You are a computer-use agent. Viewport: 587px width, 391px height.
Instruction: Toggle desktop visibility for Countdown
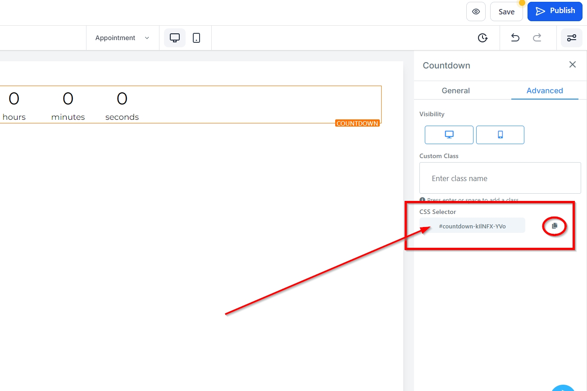click(449, 135)
